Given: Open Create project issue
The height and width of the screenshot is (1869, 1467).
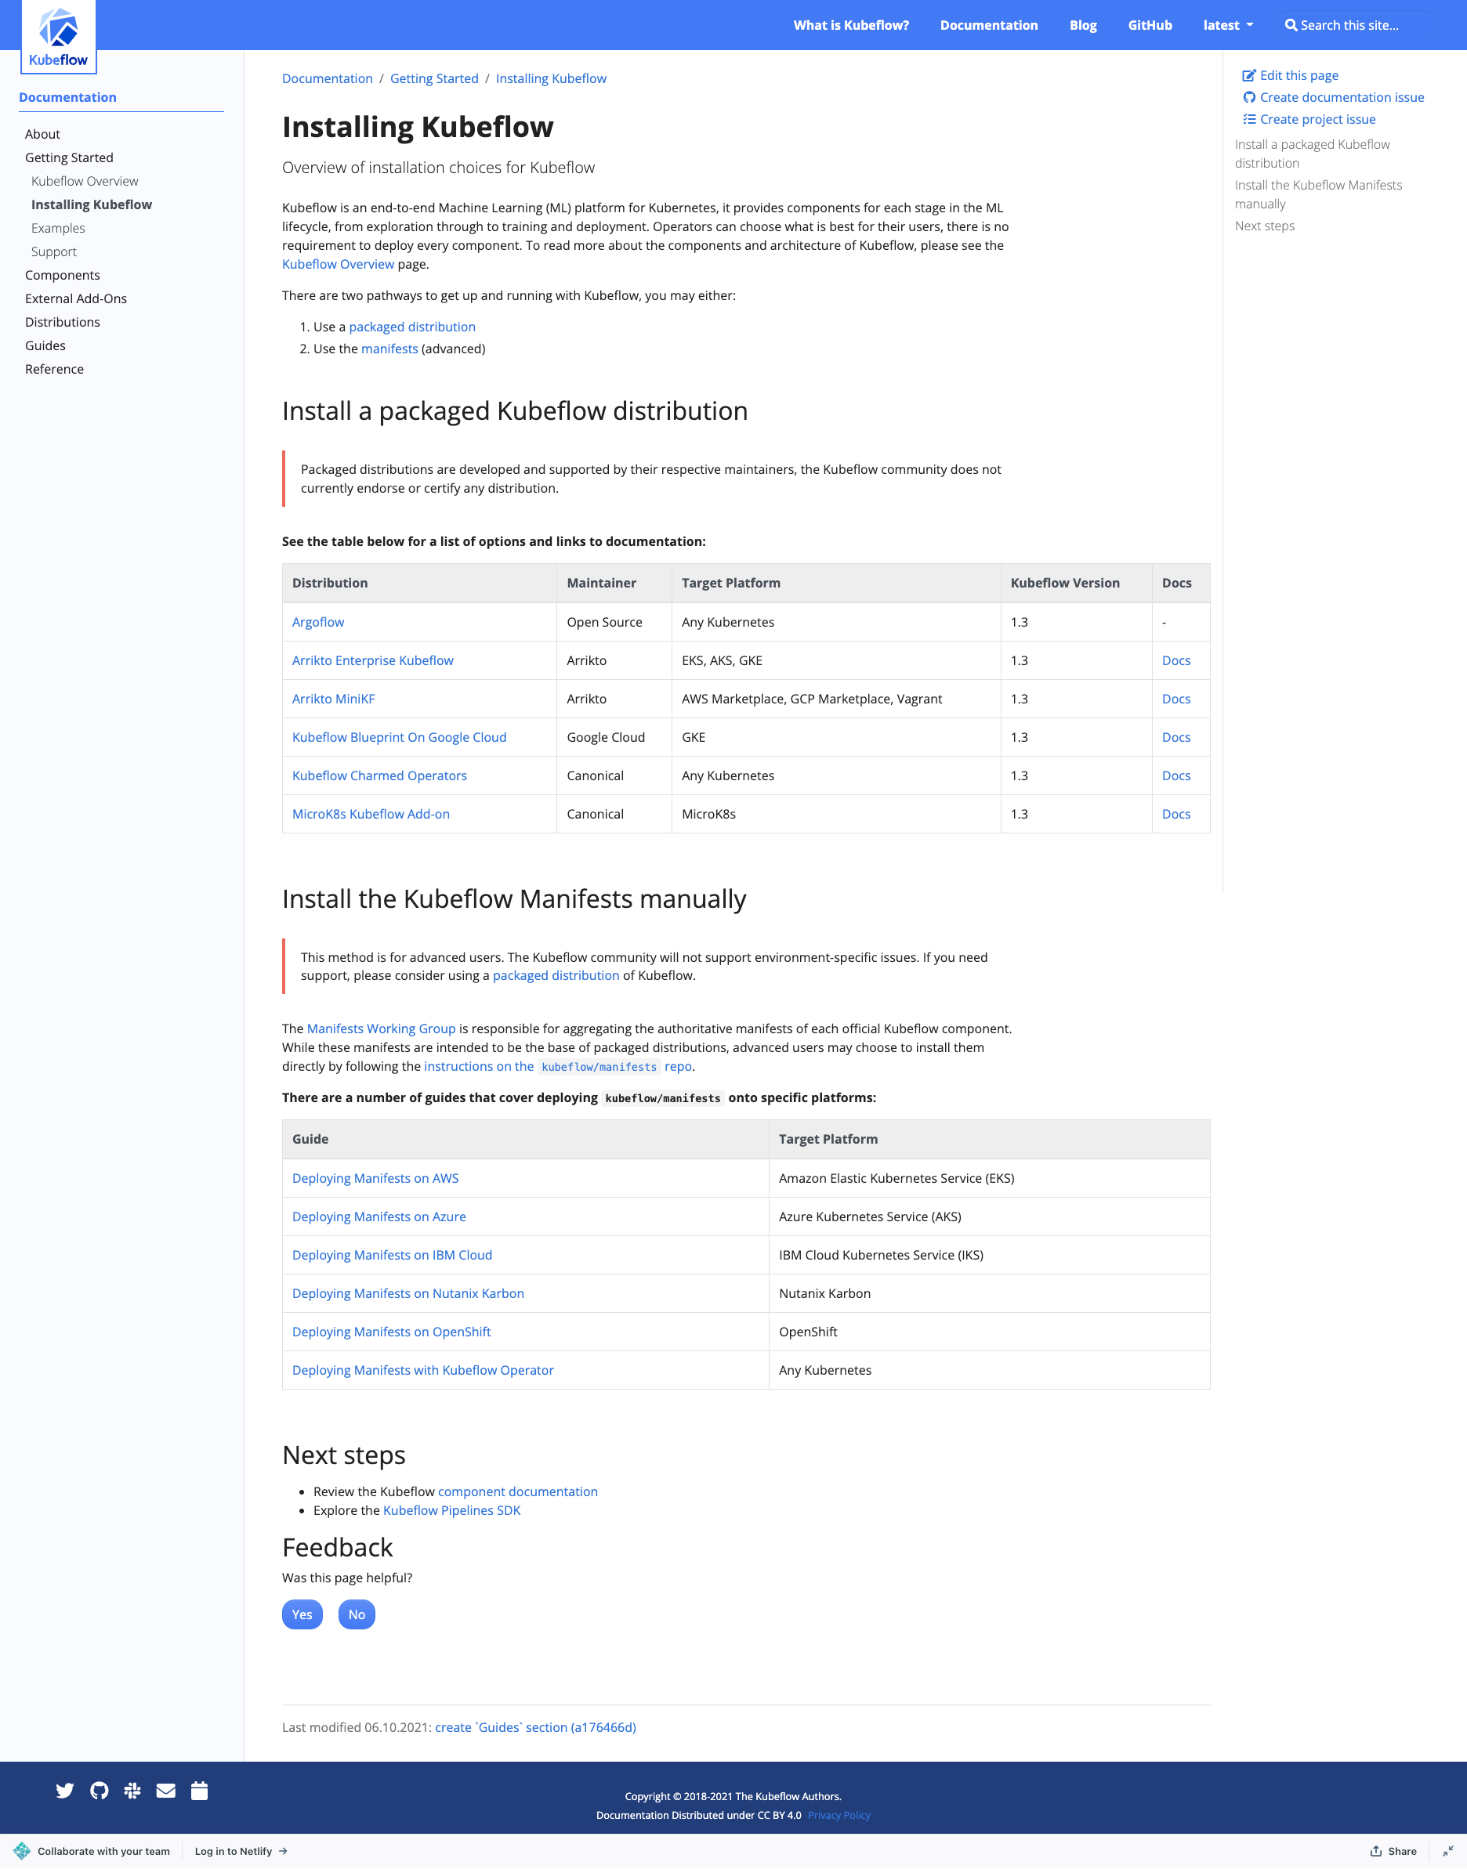Looking at the screenshot, I should click(x=1315, y=118).
